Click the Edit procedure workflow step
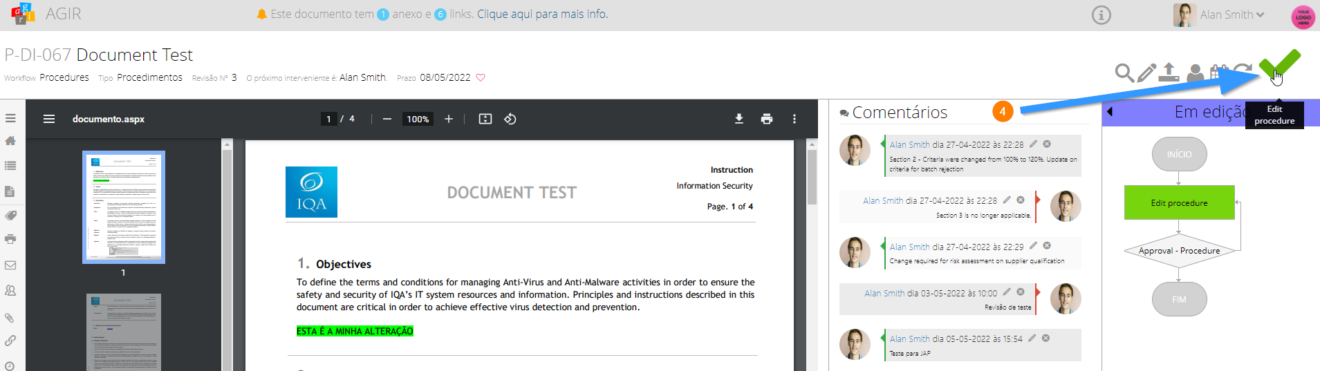 tap(1179, 202)
